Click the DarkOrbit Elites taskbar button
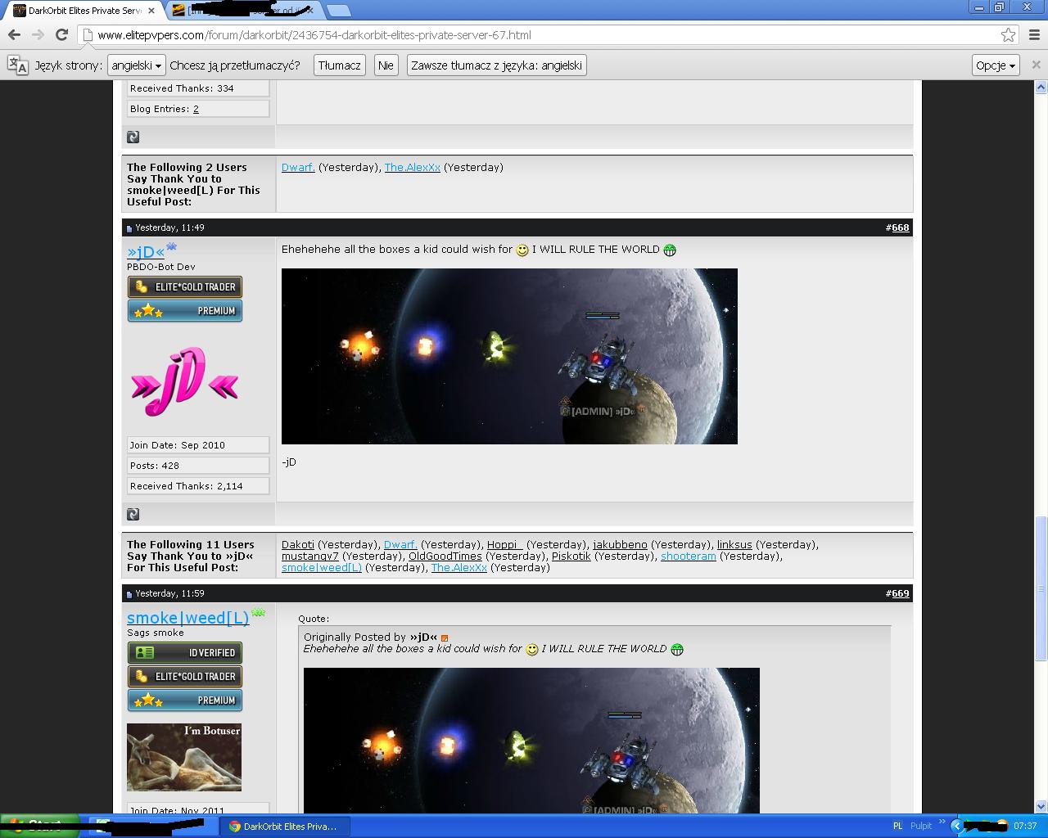The image size is (1048, 838). click(x=286, y=827)
